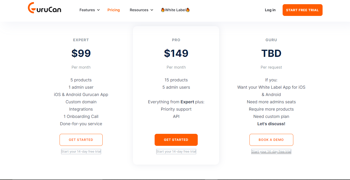Click the Log in link

click(x=270, y=10)
